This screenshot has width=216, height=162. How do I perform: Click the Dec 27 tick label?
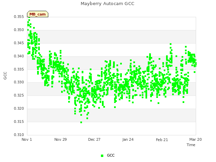coord(94,139)
